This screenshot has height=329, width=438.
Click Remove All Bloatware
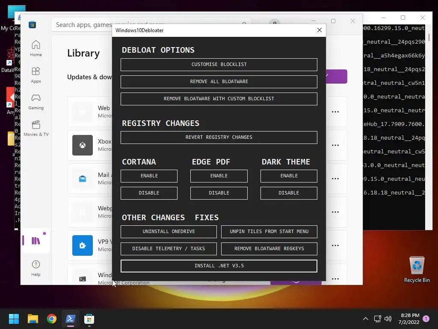click(x=219, y=81)
